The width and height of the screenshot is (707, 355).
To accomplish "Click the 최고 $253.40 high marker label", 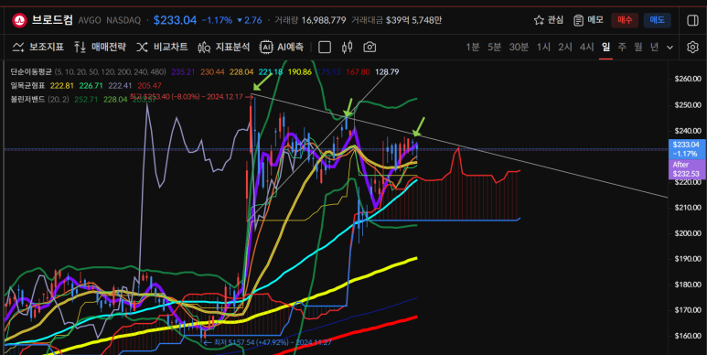I will [192, 97].
